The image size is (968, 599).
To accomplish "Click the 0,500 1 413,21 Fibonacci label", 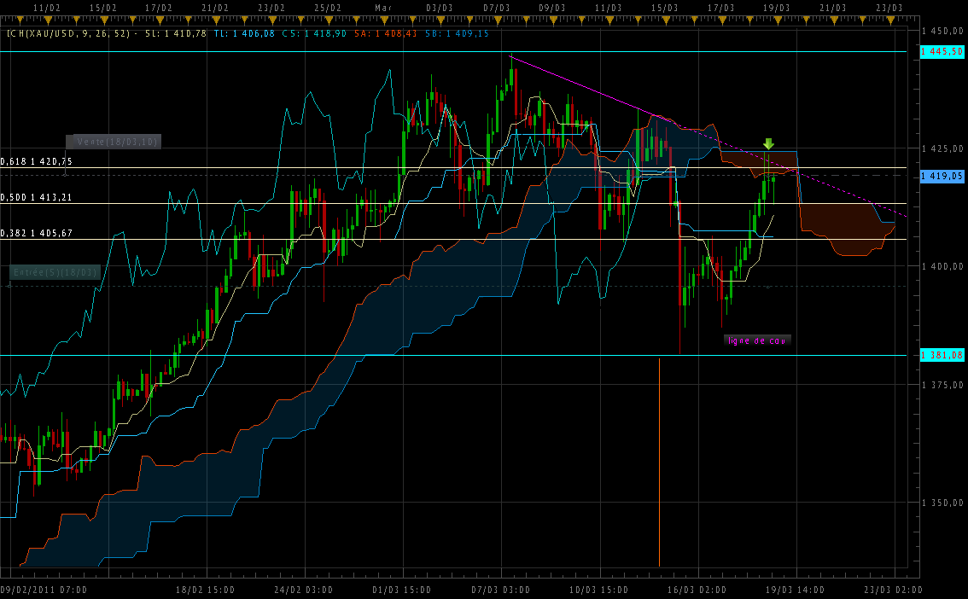I will [37, 197].
